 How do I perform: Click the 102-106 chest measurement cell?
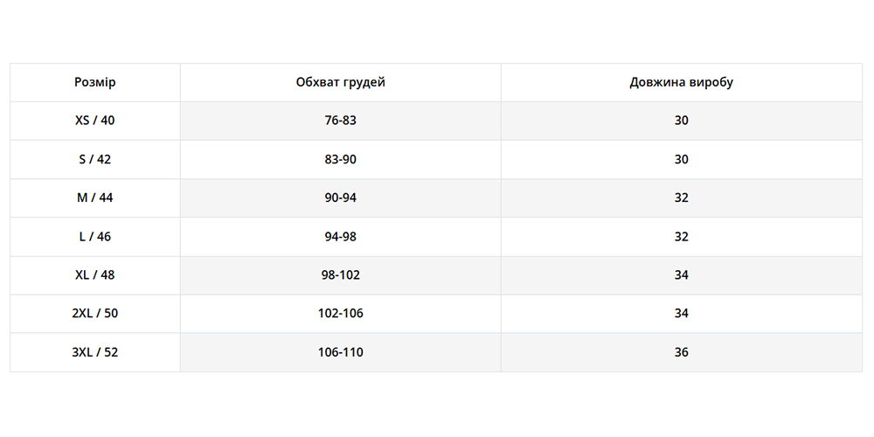340,313
